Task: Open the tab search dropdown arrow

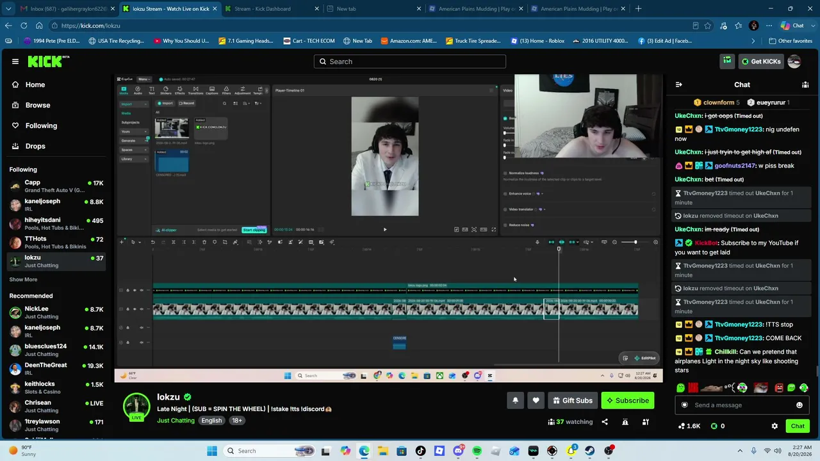Action: click(8, 9)
